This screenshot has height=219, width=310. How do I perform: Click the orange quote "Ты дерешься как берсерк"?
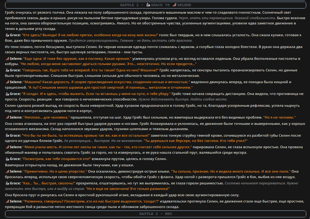196,141
